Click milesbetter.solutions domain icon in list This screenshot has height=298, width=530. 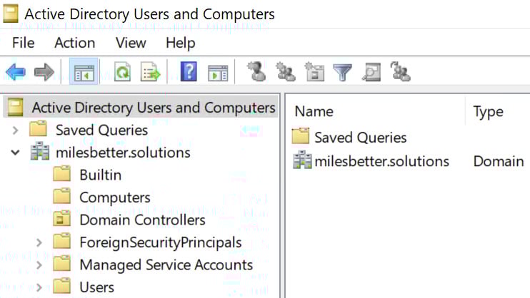[302, 160]
